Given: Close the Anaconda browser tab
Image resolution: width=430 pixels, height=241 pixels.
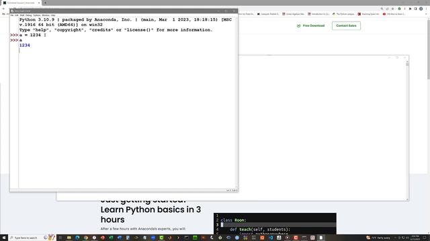Looking at the screenshot, I should click(39, 3).
